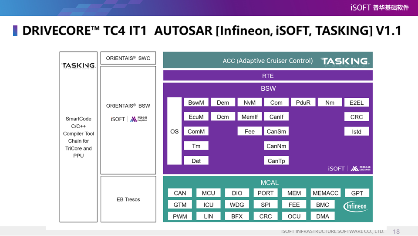Click the EB Tresos box
The width and height of the screenshot is (418, 236).
click(x=128, y=199)
